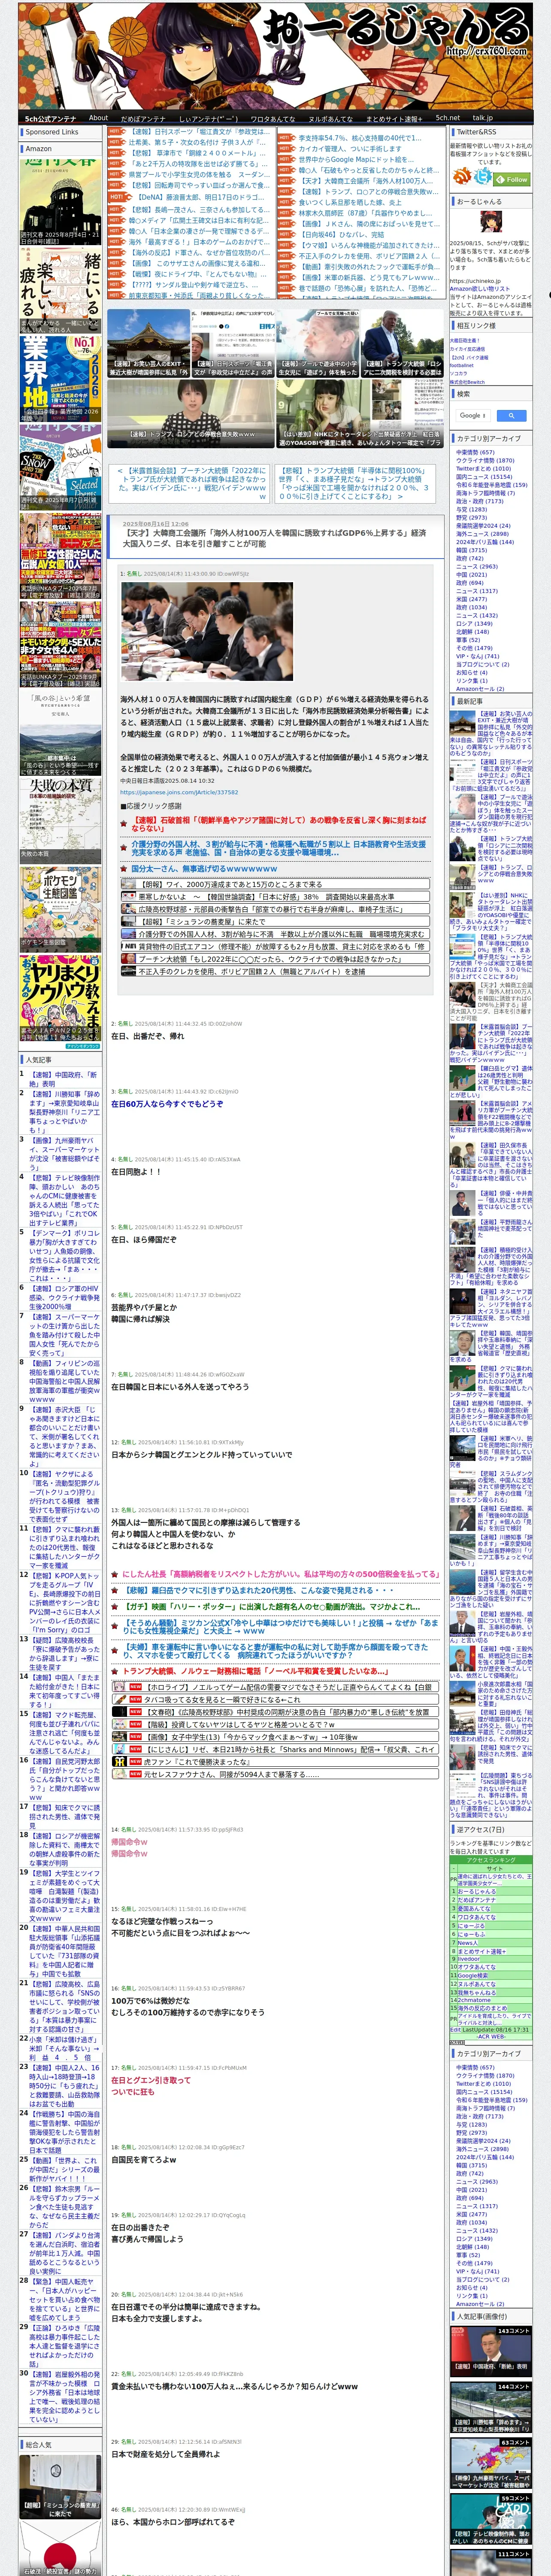Open About in the nav bar
This screenshot has height=2576, width=551.
point(98,118)
